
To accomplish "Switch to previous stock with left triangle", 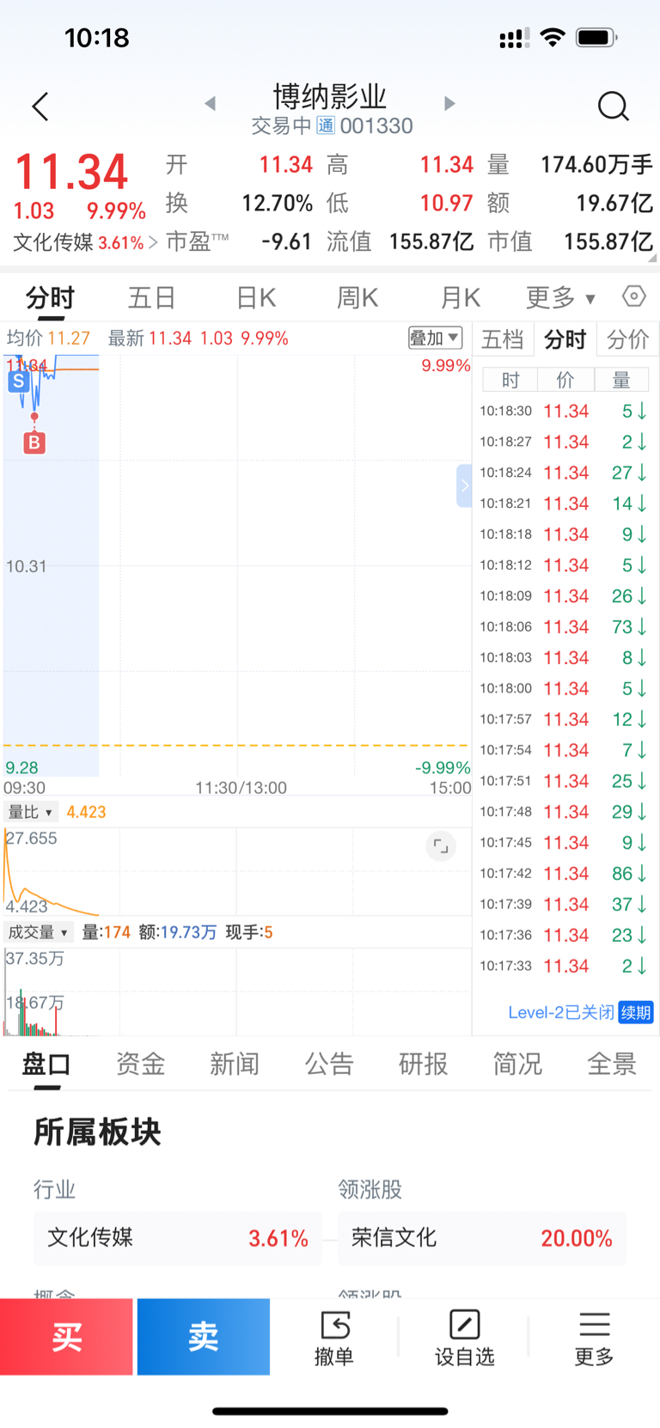I will [x=210, y=104].
